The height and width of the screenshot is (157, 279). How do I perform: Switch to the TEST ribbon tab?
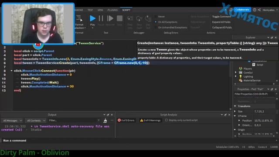(x=90, y=10)
